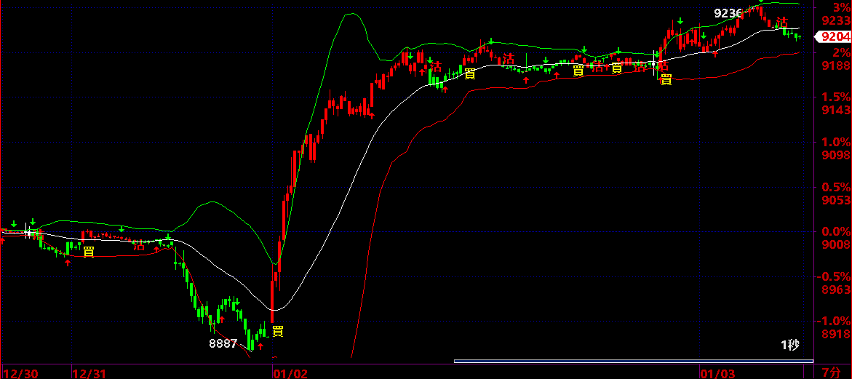Screen dimensions: 852x379
Task: Click the 9236 high price label
Action: coord(728,13)
